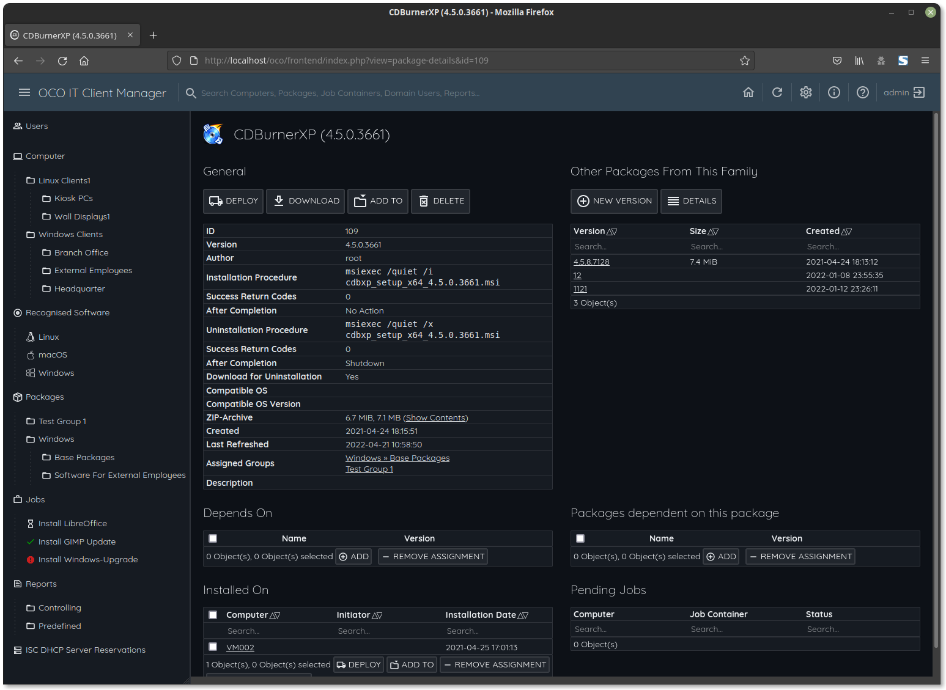The width and height of the screenshot is (946, 690).
Task: Open Show Contents ZIP archive link
Action: [435, 417]
